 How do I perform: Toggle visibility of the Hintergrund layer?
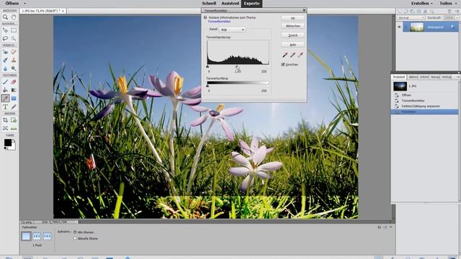click(399, 27)
